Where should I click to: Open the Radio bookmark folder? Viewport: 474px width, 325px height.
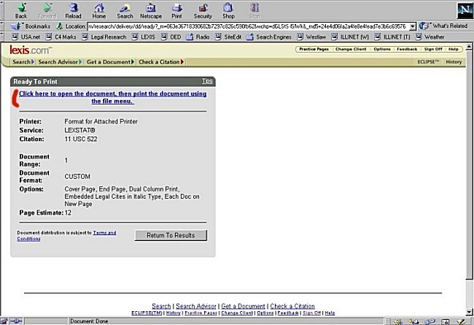[x=198, y=37]
